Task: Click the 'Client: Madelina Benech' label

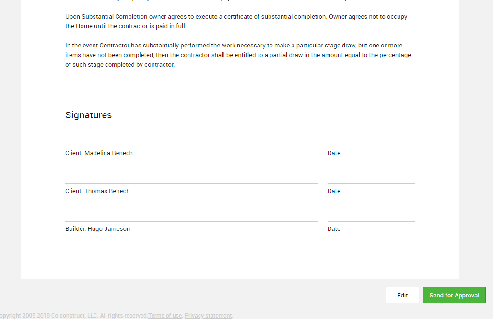Action: pyautogui.click(x=99, y=153)
